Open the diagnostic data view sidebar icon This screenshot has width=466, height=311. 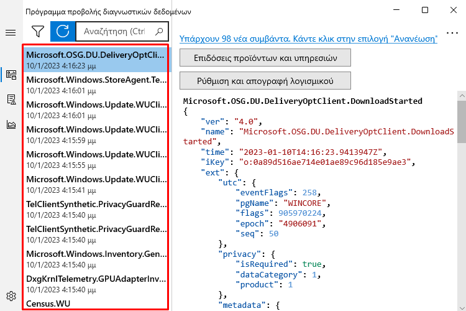point(11,75)
